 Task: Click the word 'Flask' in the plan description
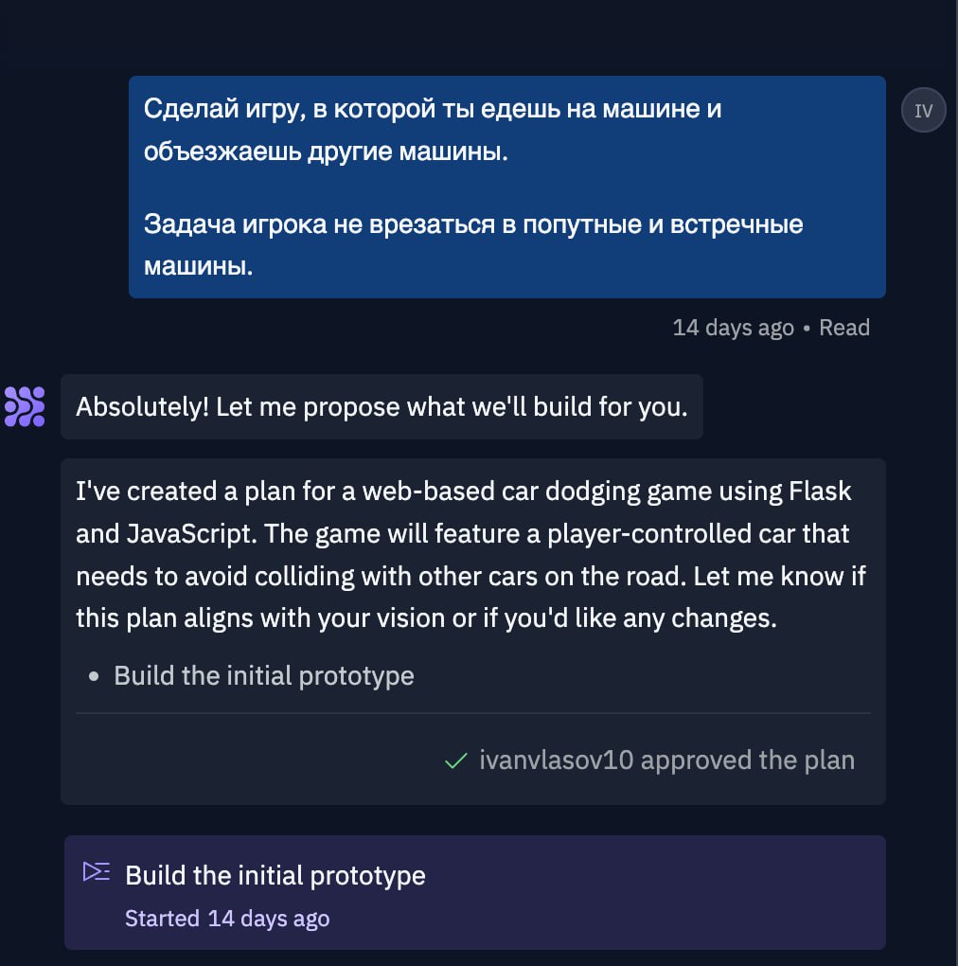click(819, 492)
